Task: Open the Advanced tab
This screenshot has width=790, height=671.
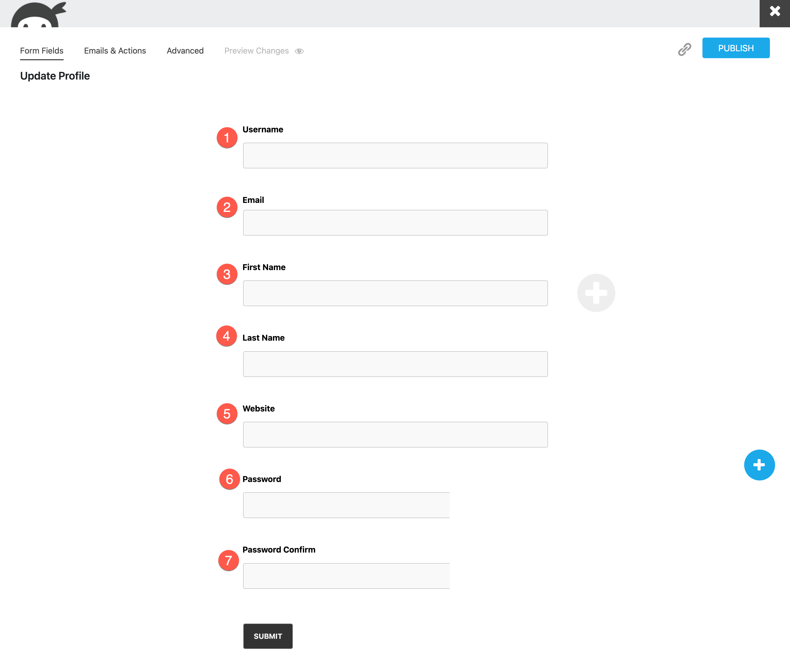Action: [x=185, y=51]
